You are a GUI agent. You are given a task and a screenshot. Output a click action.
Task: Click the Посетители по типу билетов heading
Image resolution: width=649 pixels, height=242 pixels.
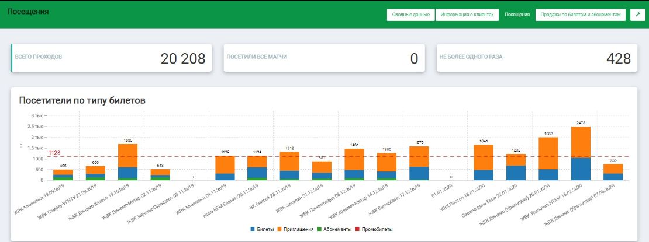click(82, 100)
